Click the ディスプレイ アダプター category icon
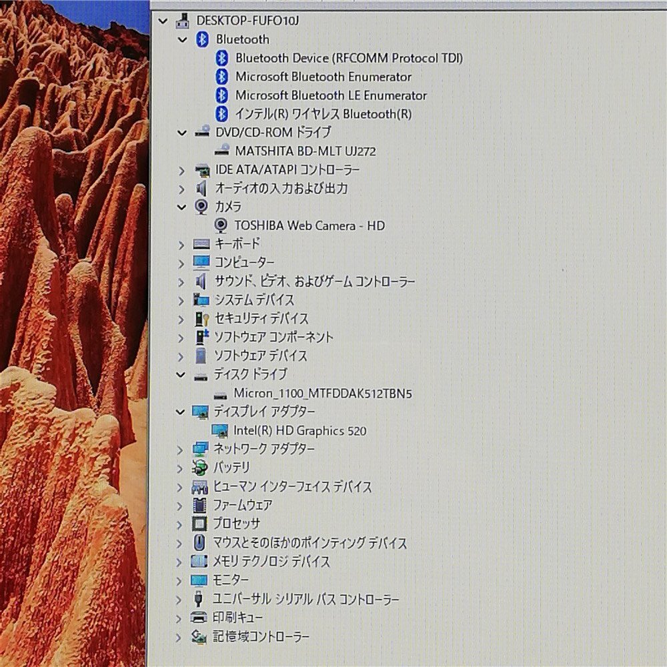 pyautogui.click(x=200, y=412)
